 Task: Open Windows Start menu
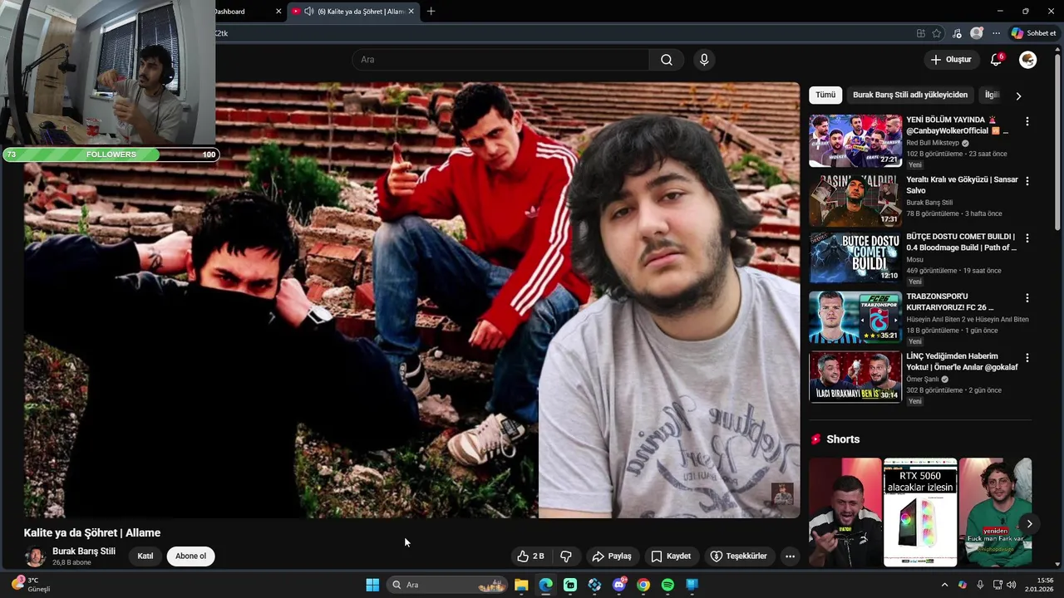(x=372, y=585)
